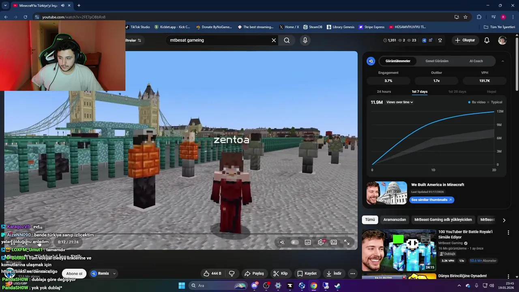Share the video with Paylaş
This screenshot has width=519, height=292.
point(254,273)
